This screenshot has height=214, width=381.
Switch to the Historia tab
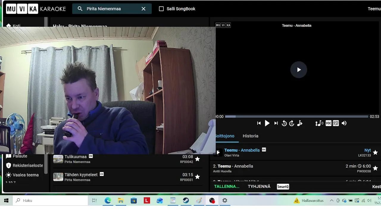250,136
